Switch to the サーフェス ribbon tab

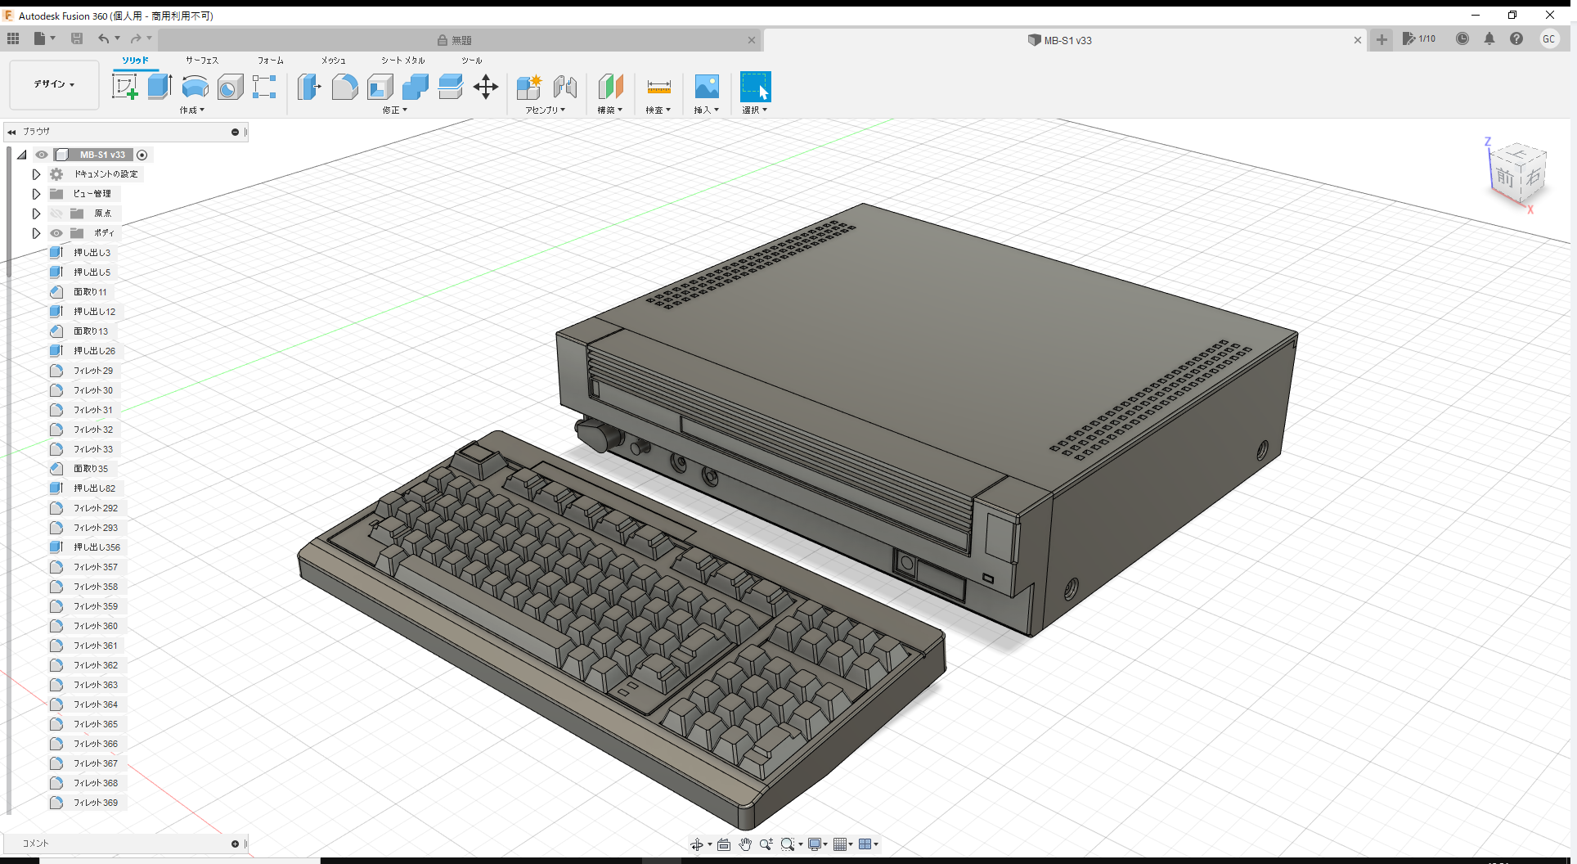point(200,60)
